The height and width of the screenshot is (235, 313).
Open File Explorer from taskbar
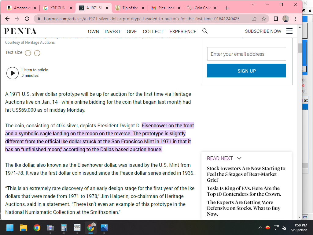(23, 228)
